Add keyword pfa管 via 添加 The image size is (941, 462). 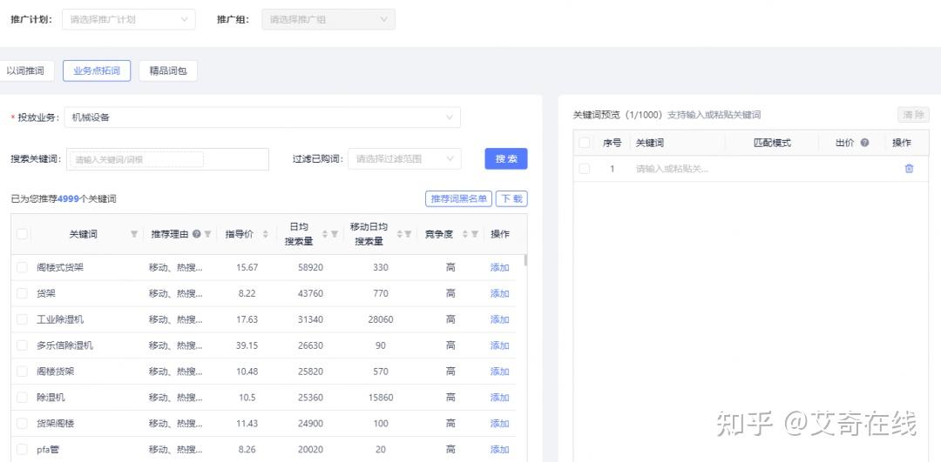coord(500,450)
